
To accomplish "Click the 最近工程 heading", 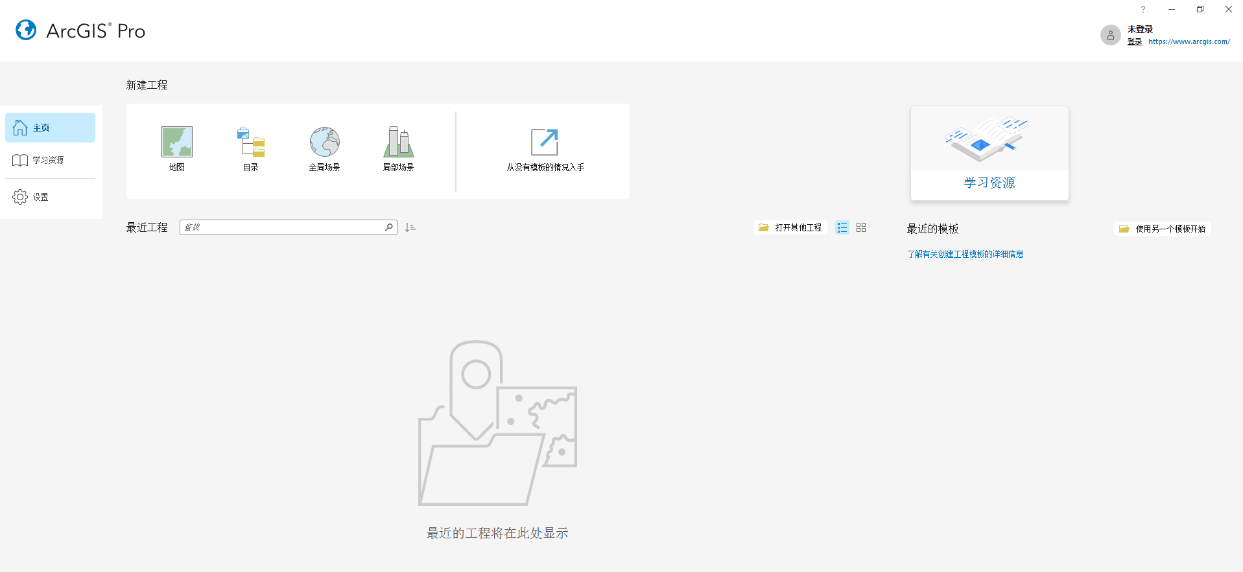I will pos(147,227).
